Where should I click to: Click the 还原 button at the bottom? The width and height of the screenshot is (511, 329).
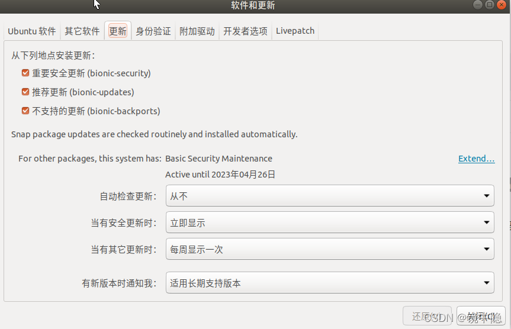point(428,316)
